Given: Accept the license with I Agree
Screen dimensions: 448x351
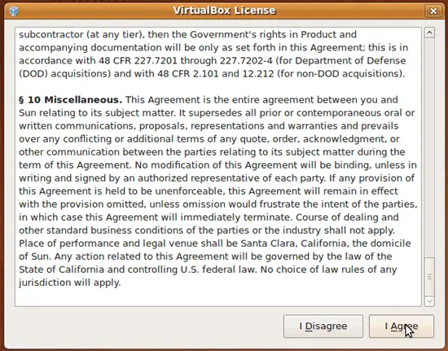Looking at the screenshot, I should tap(401, 326).
